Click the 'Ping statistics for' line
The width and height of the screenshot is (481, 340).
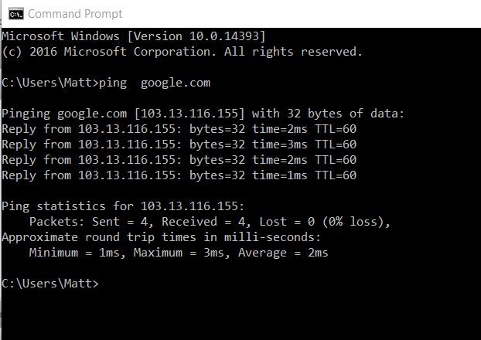pos(123,206)
